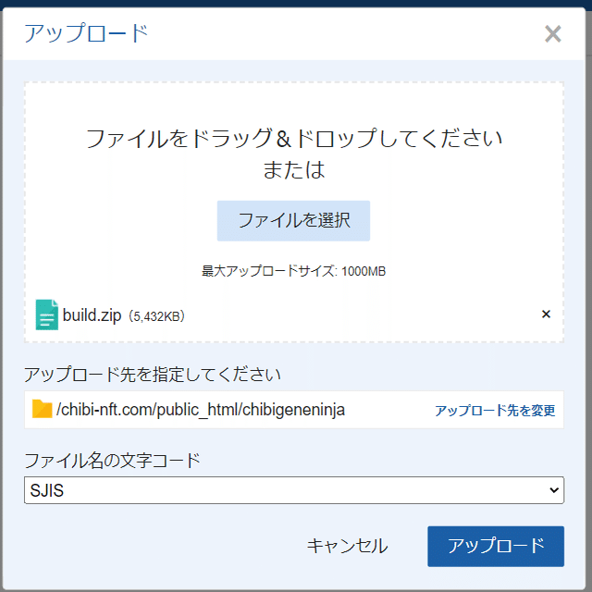
Task: Click the ファイルを選択 button
Action: pos(293,221)
